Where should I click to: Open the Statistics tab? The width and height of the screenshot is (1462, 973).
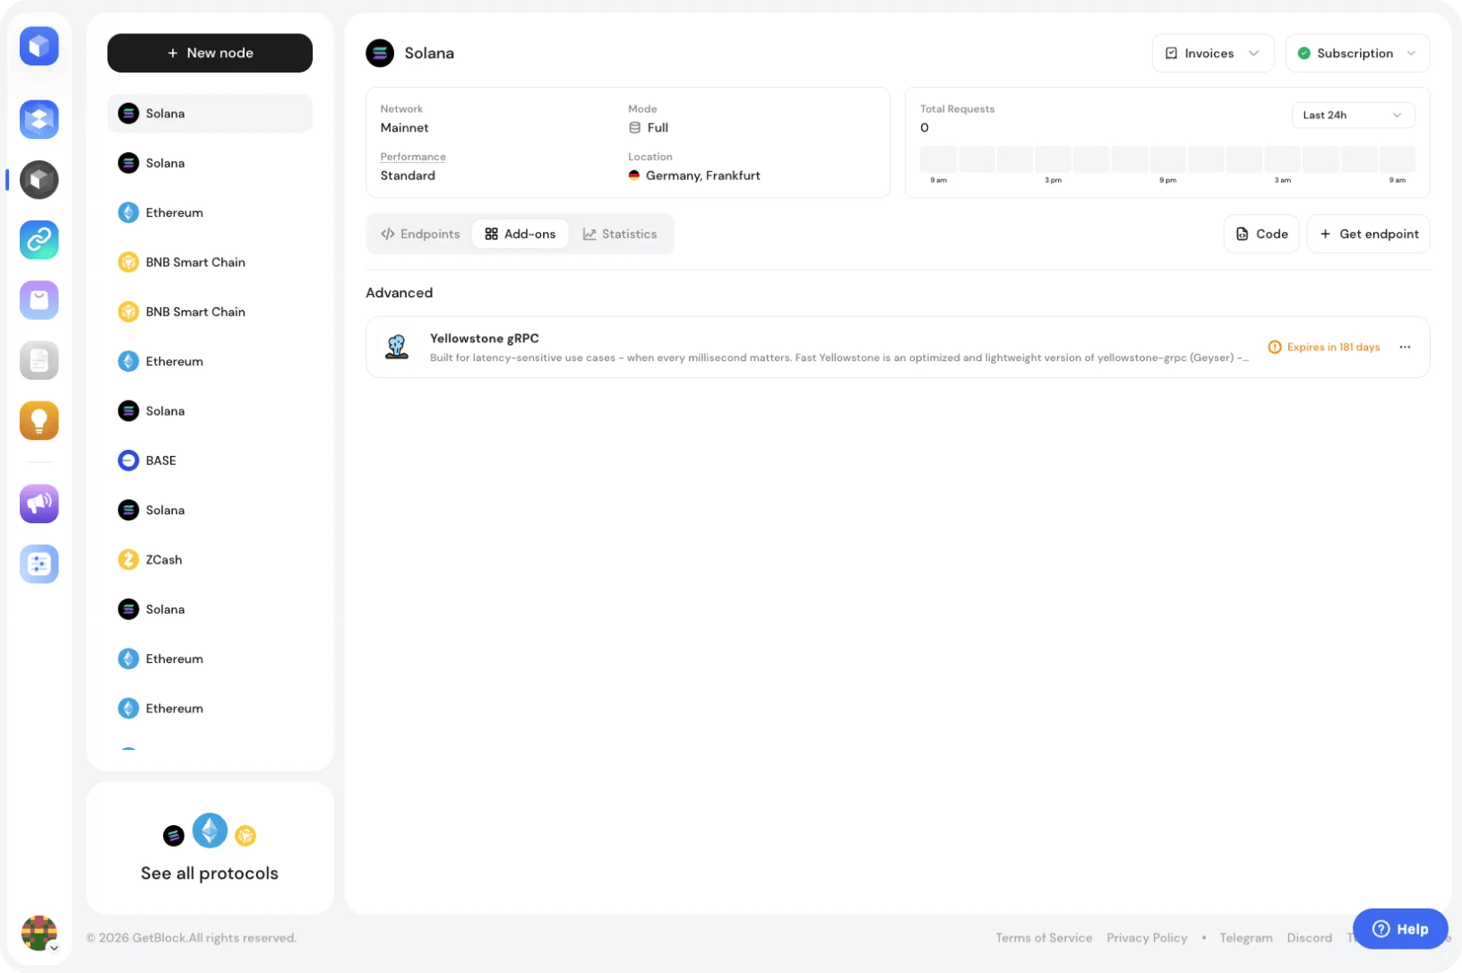tap(620, 233)
